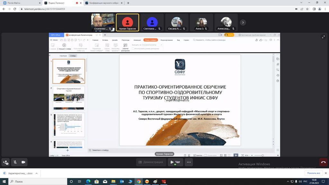Click the add participant icon
This screenshot has width=329, height=185.
pos(5,162)
